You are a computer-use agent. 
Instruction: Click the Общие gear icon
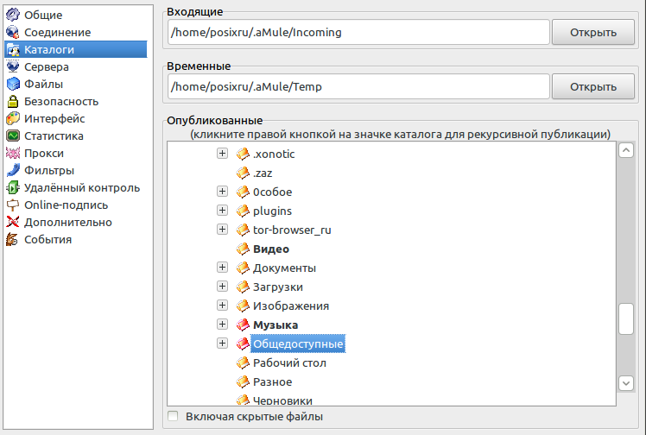[13, 15]
